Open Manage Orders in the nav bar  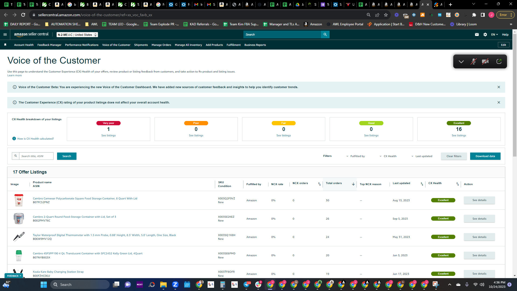(161, 45)
